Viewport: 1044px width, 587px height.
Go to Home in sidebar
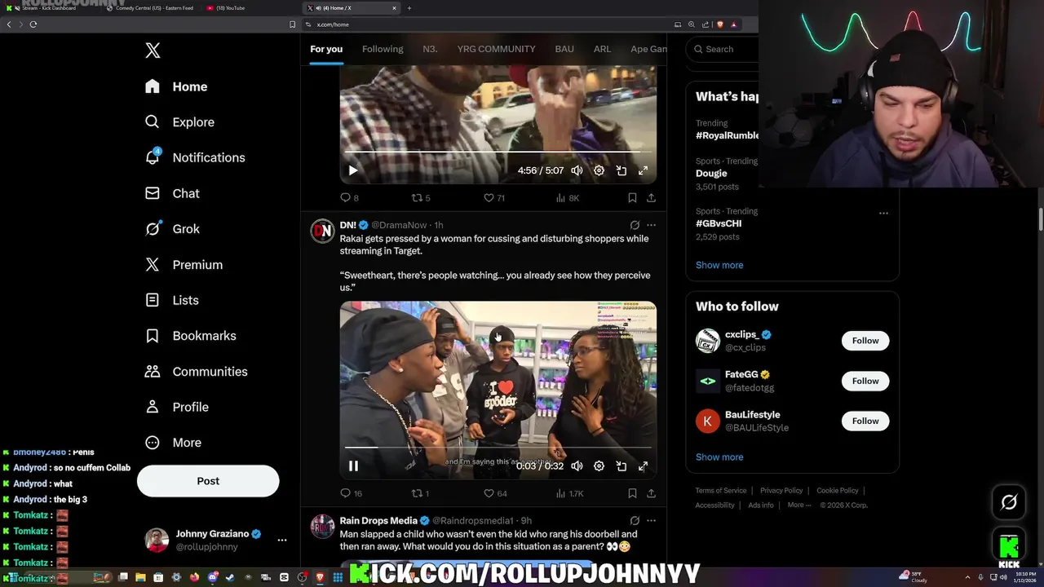[x=176, y=86]
